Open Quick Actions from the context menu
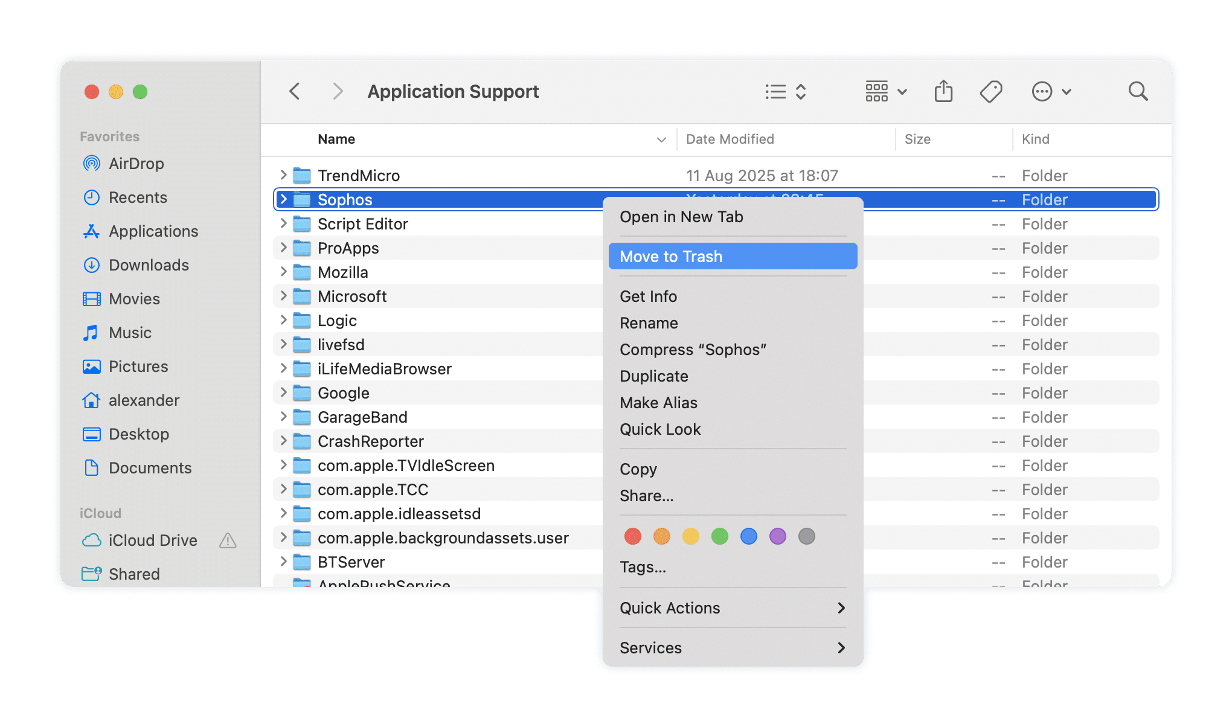The image size is (1232, 727). tap(670, 607)
